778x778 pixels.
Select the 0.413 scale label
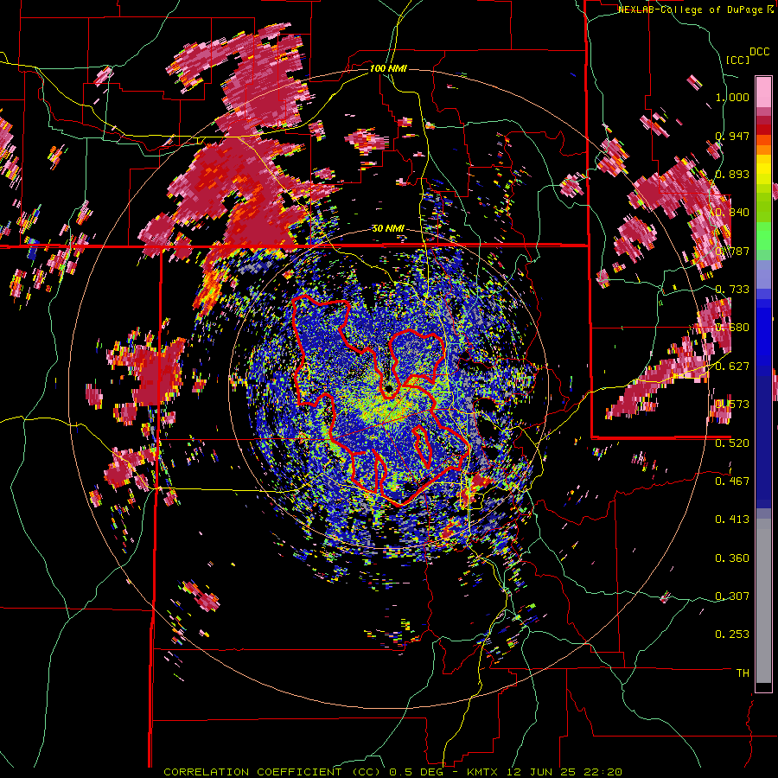[732, 520]
